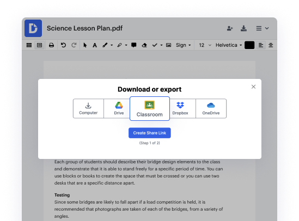Screen dimensions: 299x221
Task: Close the Download or export dialog
Action: (x=253, y=87)
